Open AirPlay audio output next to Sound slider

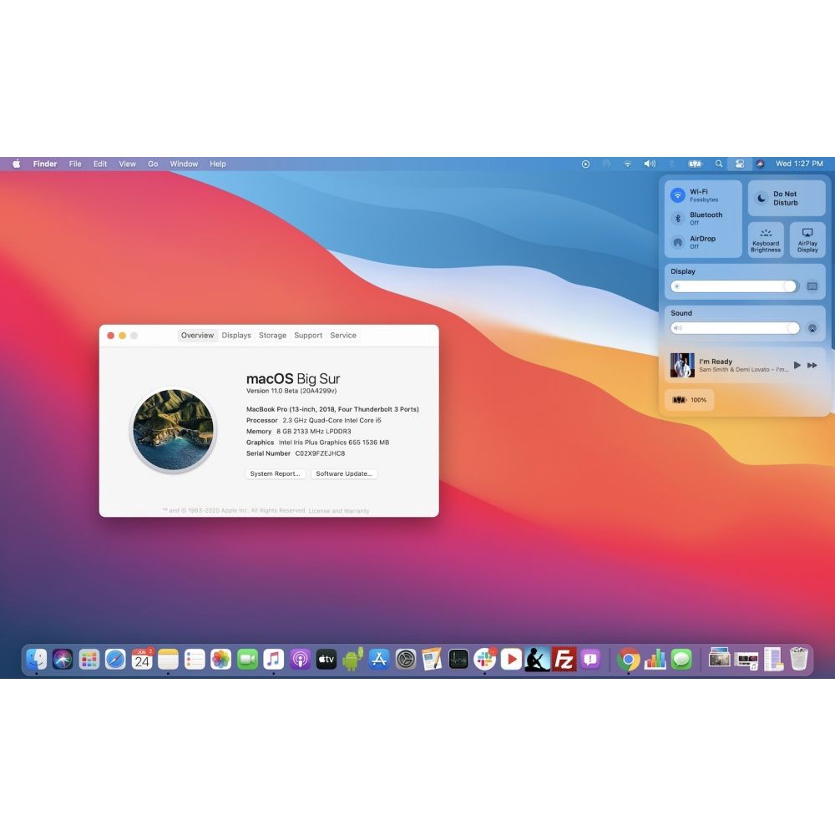click(x=812, y=328)
